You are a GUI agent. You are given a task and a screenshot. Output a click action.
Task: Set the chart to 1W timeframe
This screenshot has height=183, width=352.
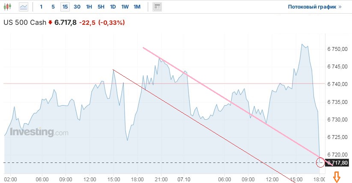point(125,7)
